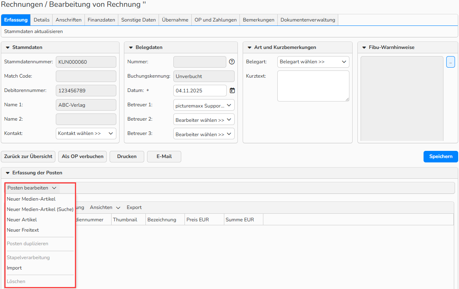Select Posten duplizieren menu entry
This screenshot has height=289, width=459.
pos(27,244)
